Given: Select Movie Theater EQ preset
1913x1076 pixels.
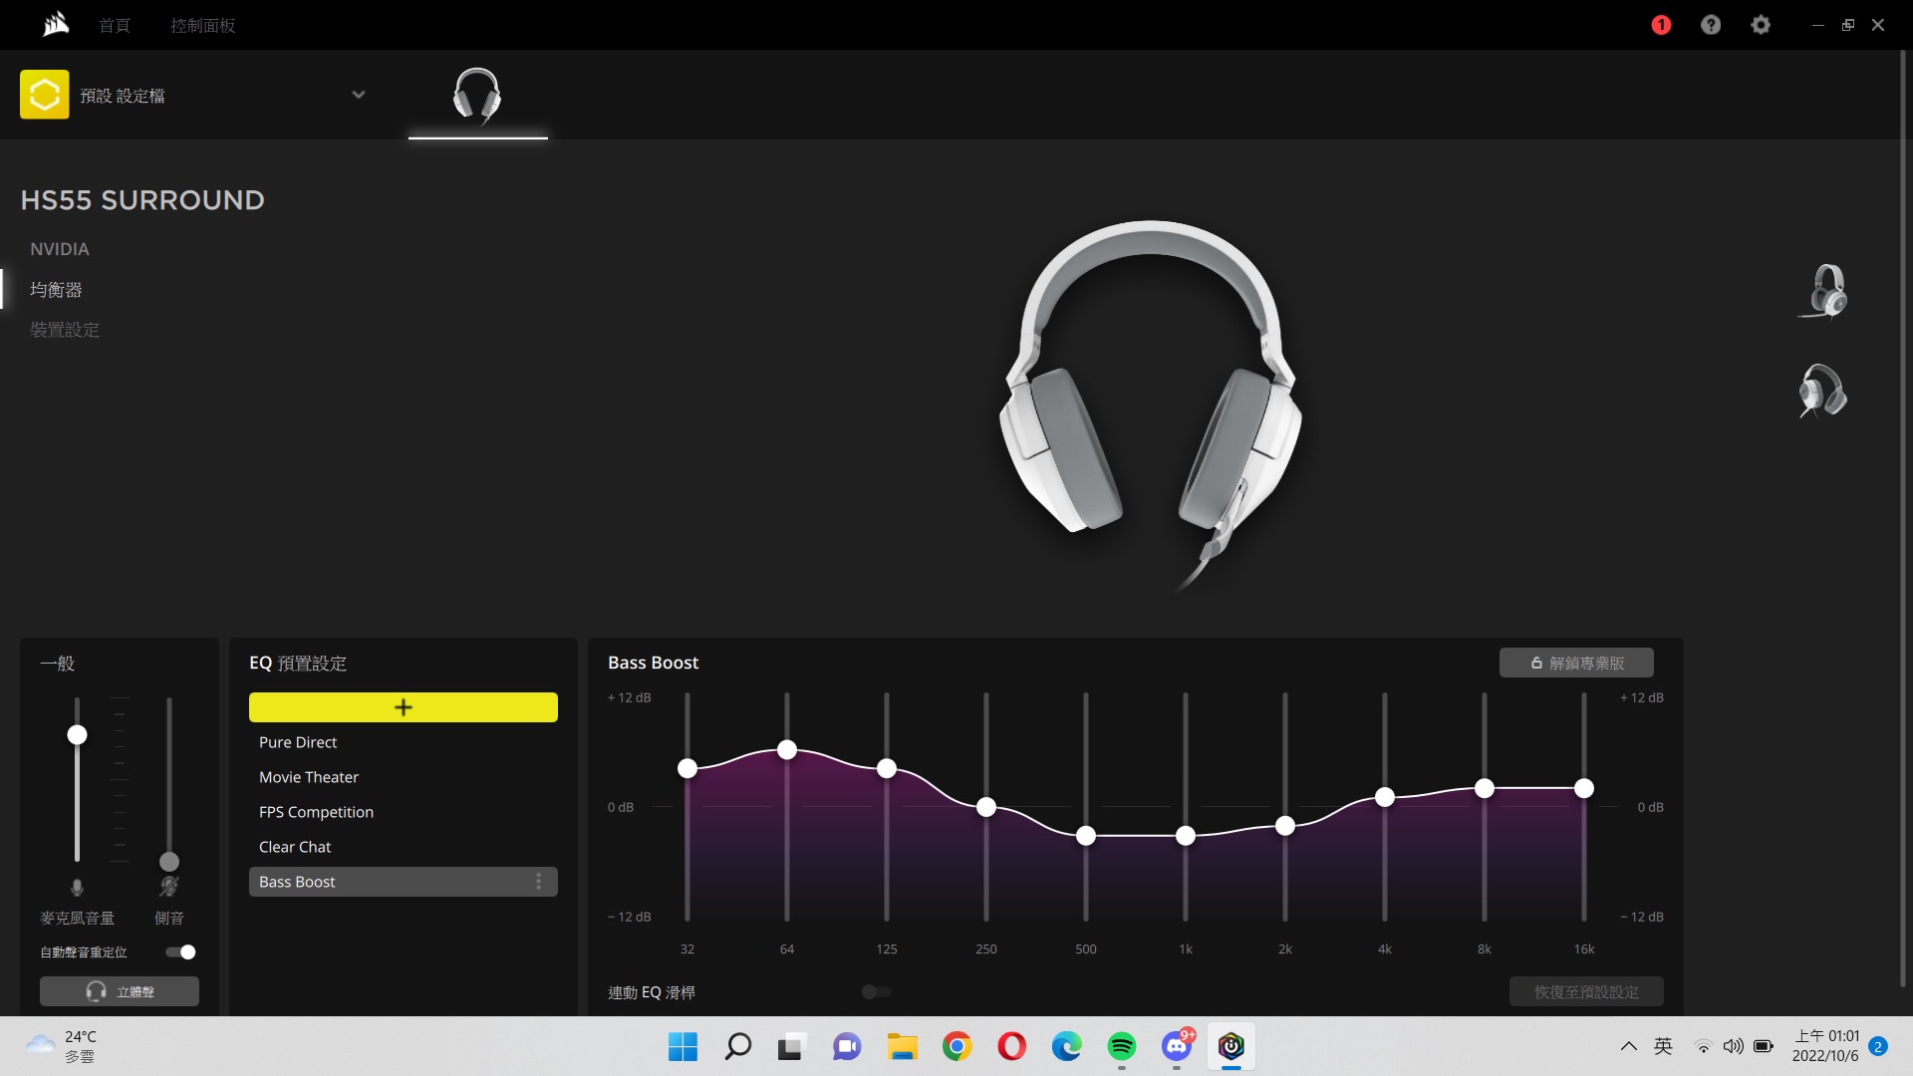Looking at the screenshot, I should 404,777.
